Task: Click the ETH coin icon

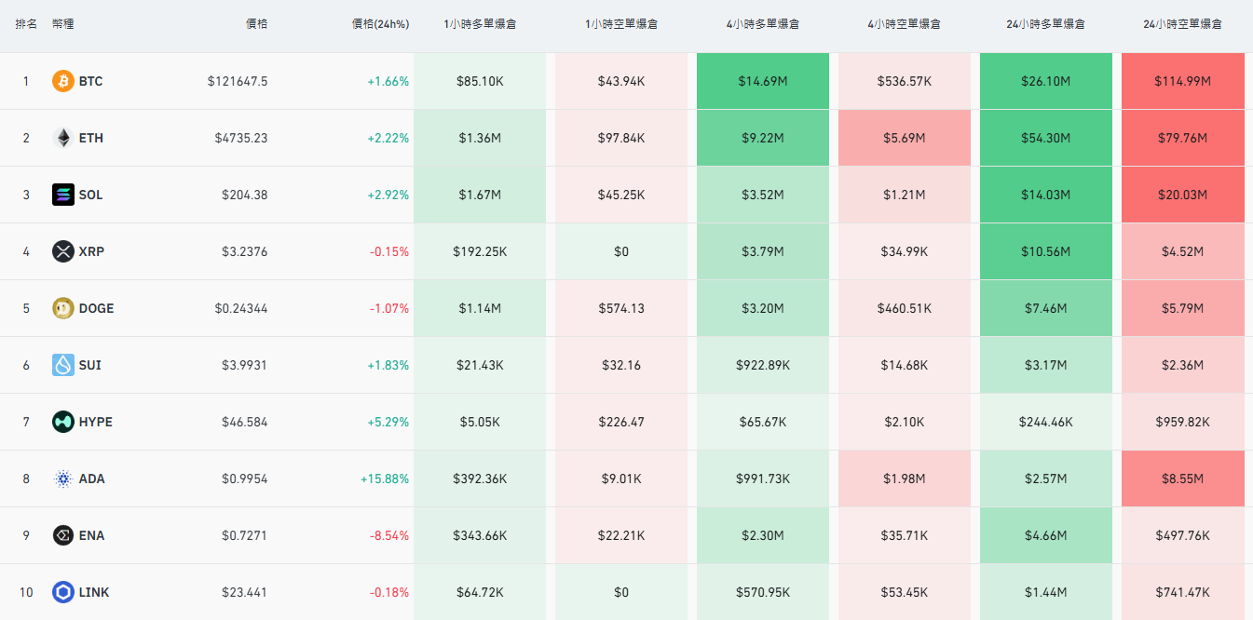Action: (63, 138)
